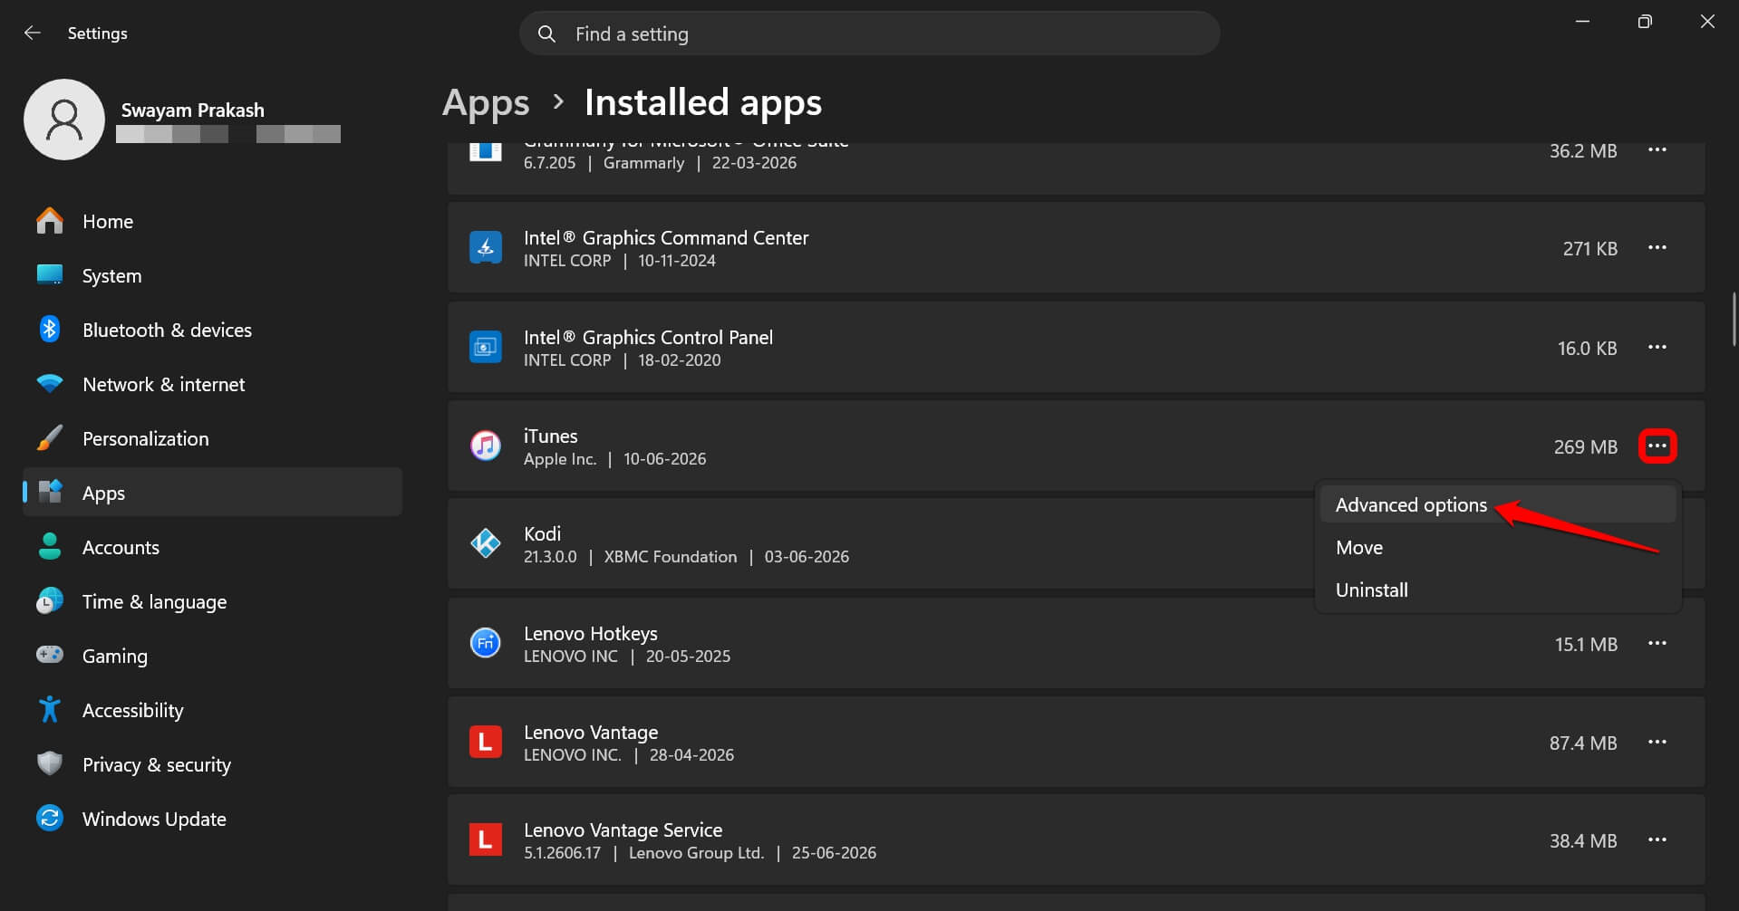1739x911 pixels.
Task: Click the 87.4 MB size value
Action: click(1583, 743)
